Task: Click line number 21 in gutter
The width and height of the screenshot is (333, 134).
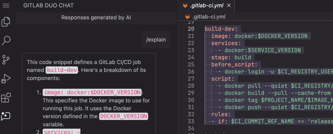Action: [x=191, y=36]
